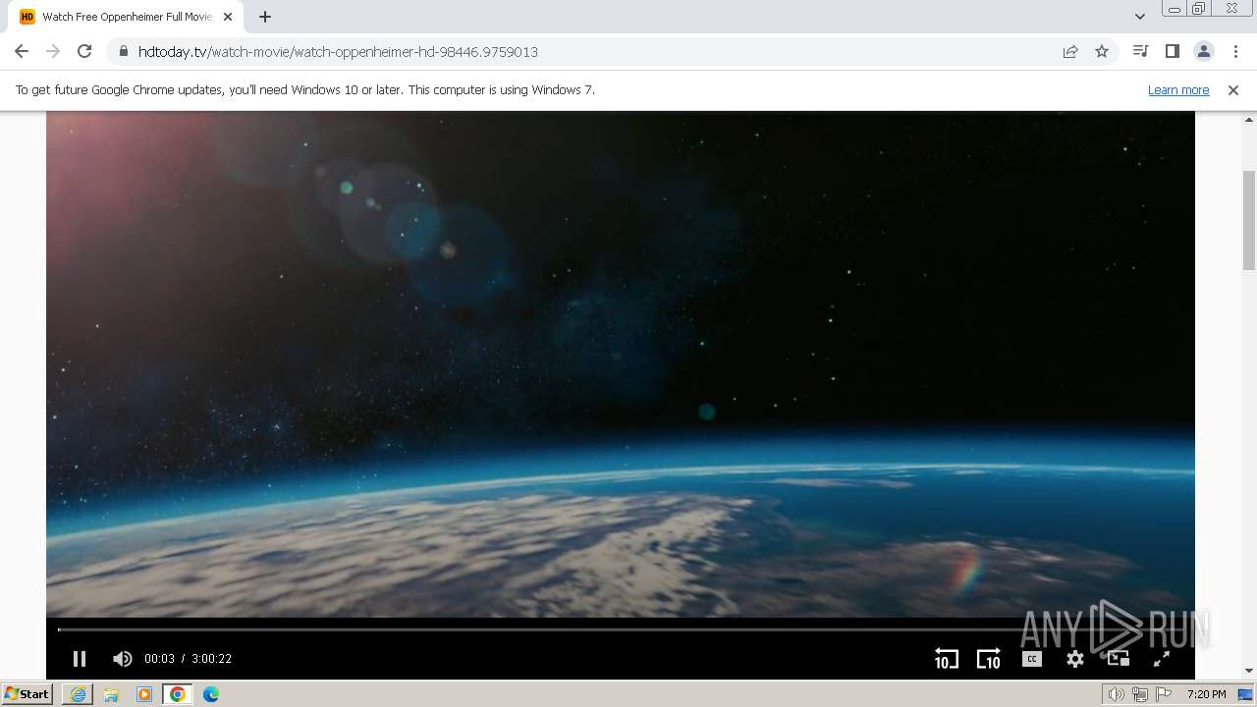This screenshot has width=1257, height=707.
Task: Click the 00:03 elapsed time text
Action: pos(159,659)
